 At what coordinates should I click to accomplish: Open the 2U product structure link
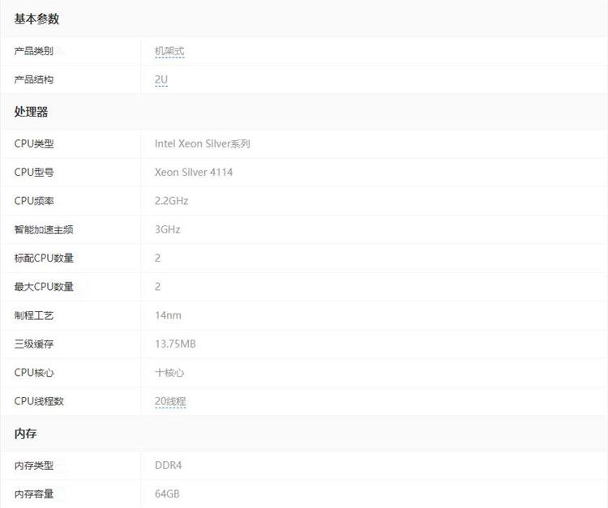161,79
